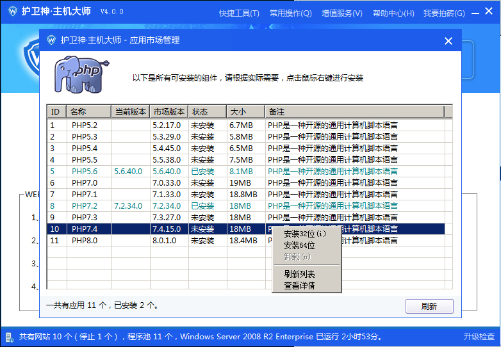Click market version 5.4.45.0

pos(167,149)
